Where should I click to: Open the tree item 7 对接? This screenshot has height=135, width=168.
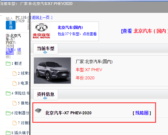point(23,123)
